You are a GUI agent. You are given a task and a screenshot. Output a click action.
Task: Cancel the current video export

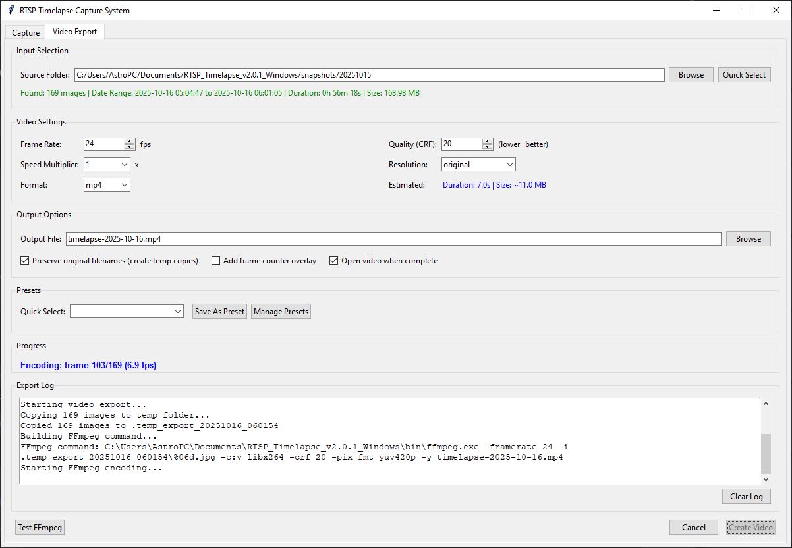693,527
